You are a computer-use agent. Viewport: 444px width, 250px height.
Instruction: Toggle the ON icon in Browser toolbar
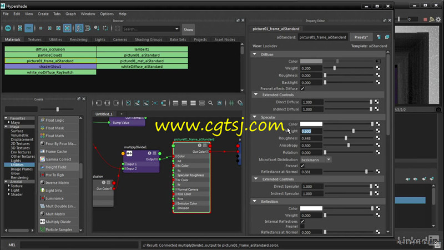pos(8,28)
